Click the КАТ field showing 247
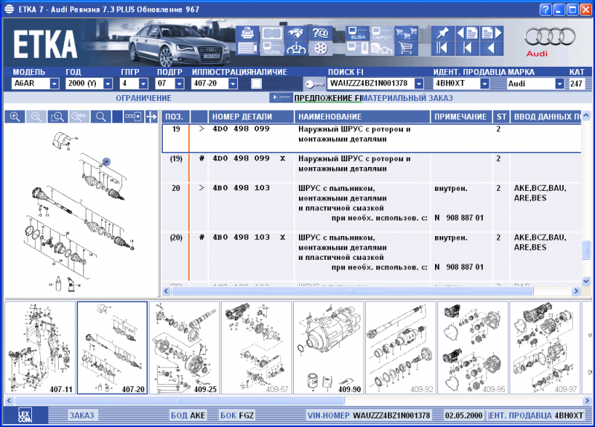 tap(578, 83)
